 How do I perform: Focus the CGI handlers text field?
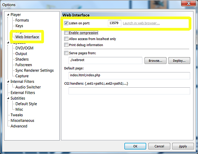tap(129, 91)
